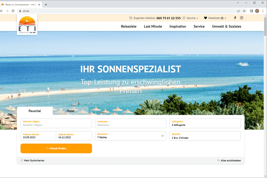Click the ETI logo
Screen dimensions: 267x178
(27, 25)
